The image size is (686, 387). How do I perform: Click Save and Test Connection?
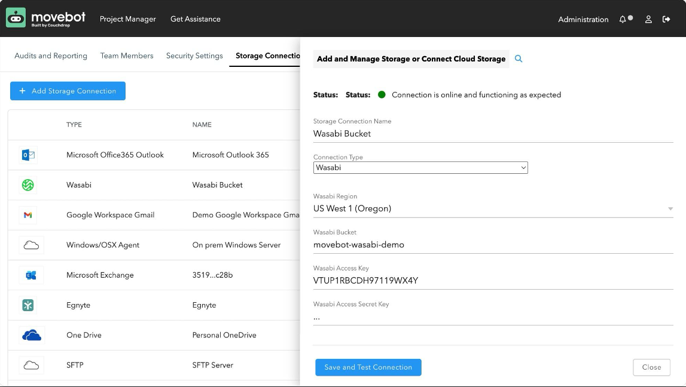[368, 367]
